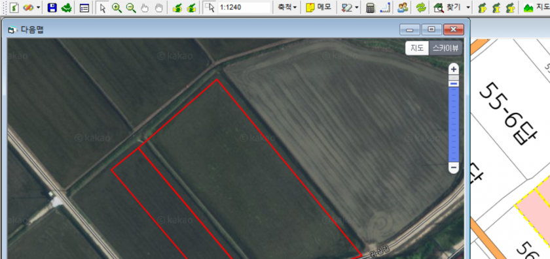
Task: Click the 1:1240 scale input field
Action: (244, 8)
